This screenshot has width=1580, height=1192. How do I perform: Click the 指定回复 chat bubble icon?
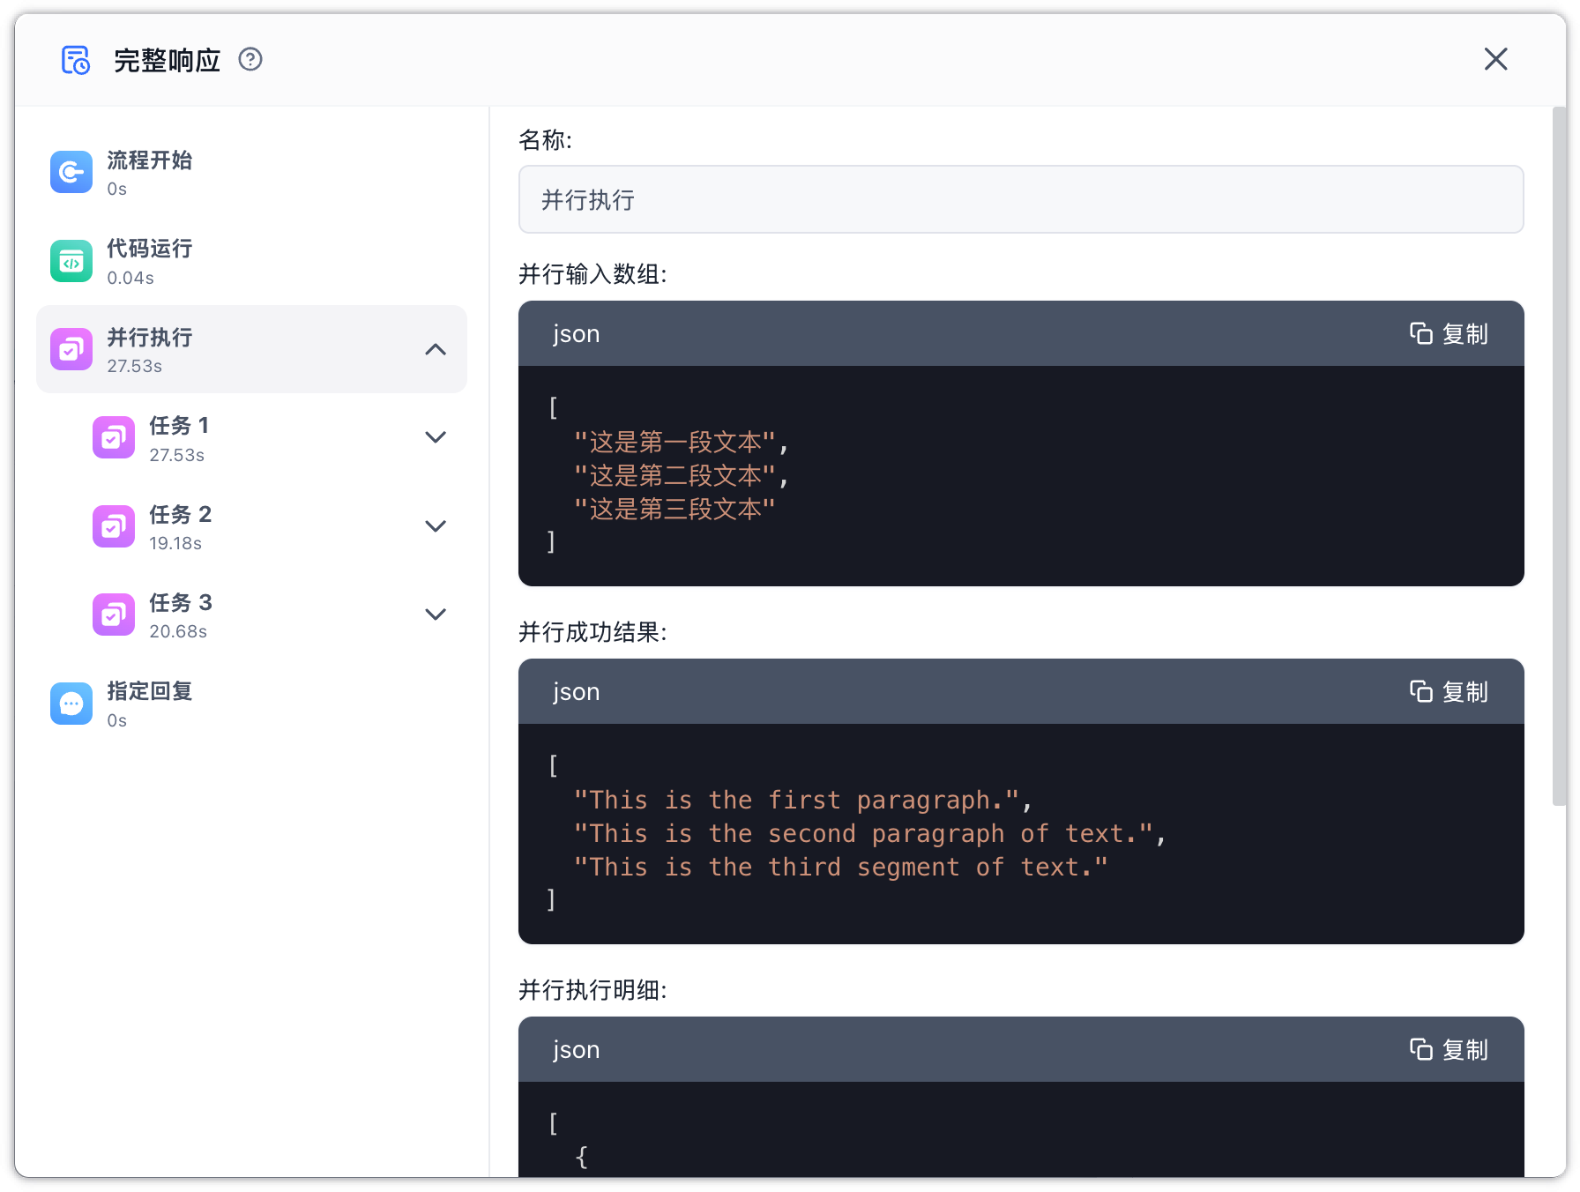coord(71,704)
